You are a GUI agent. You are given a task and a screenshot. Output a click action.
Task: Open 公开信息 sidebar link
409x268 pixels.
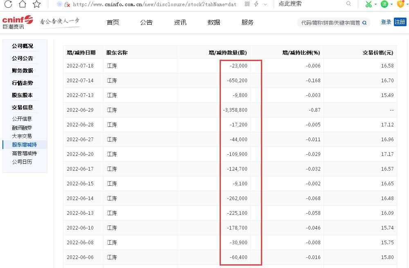tap(22, 119)
